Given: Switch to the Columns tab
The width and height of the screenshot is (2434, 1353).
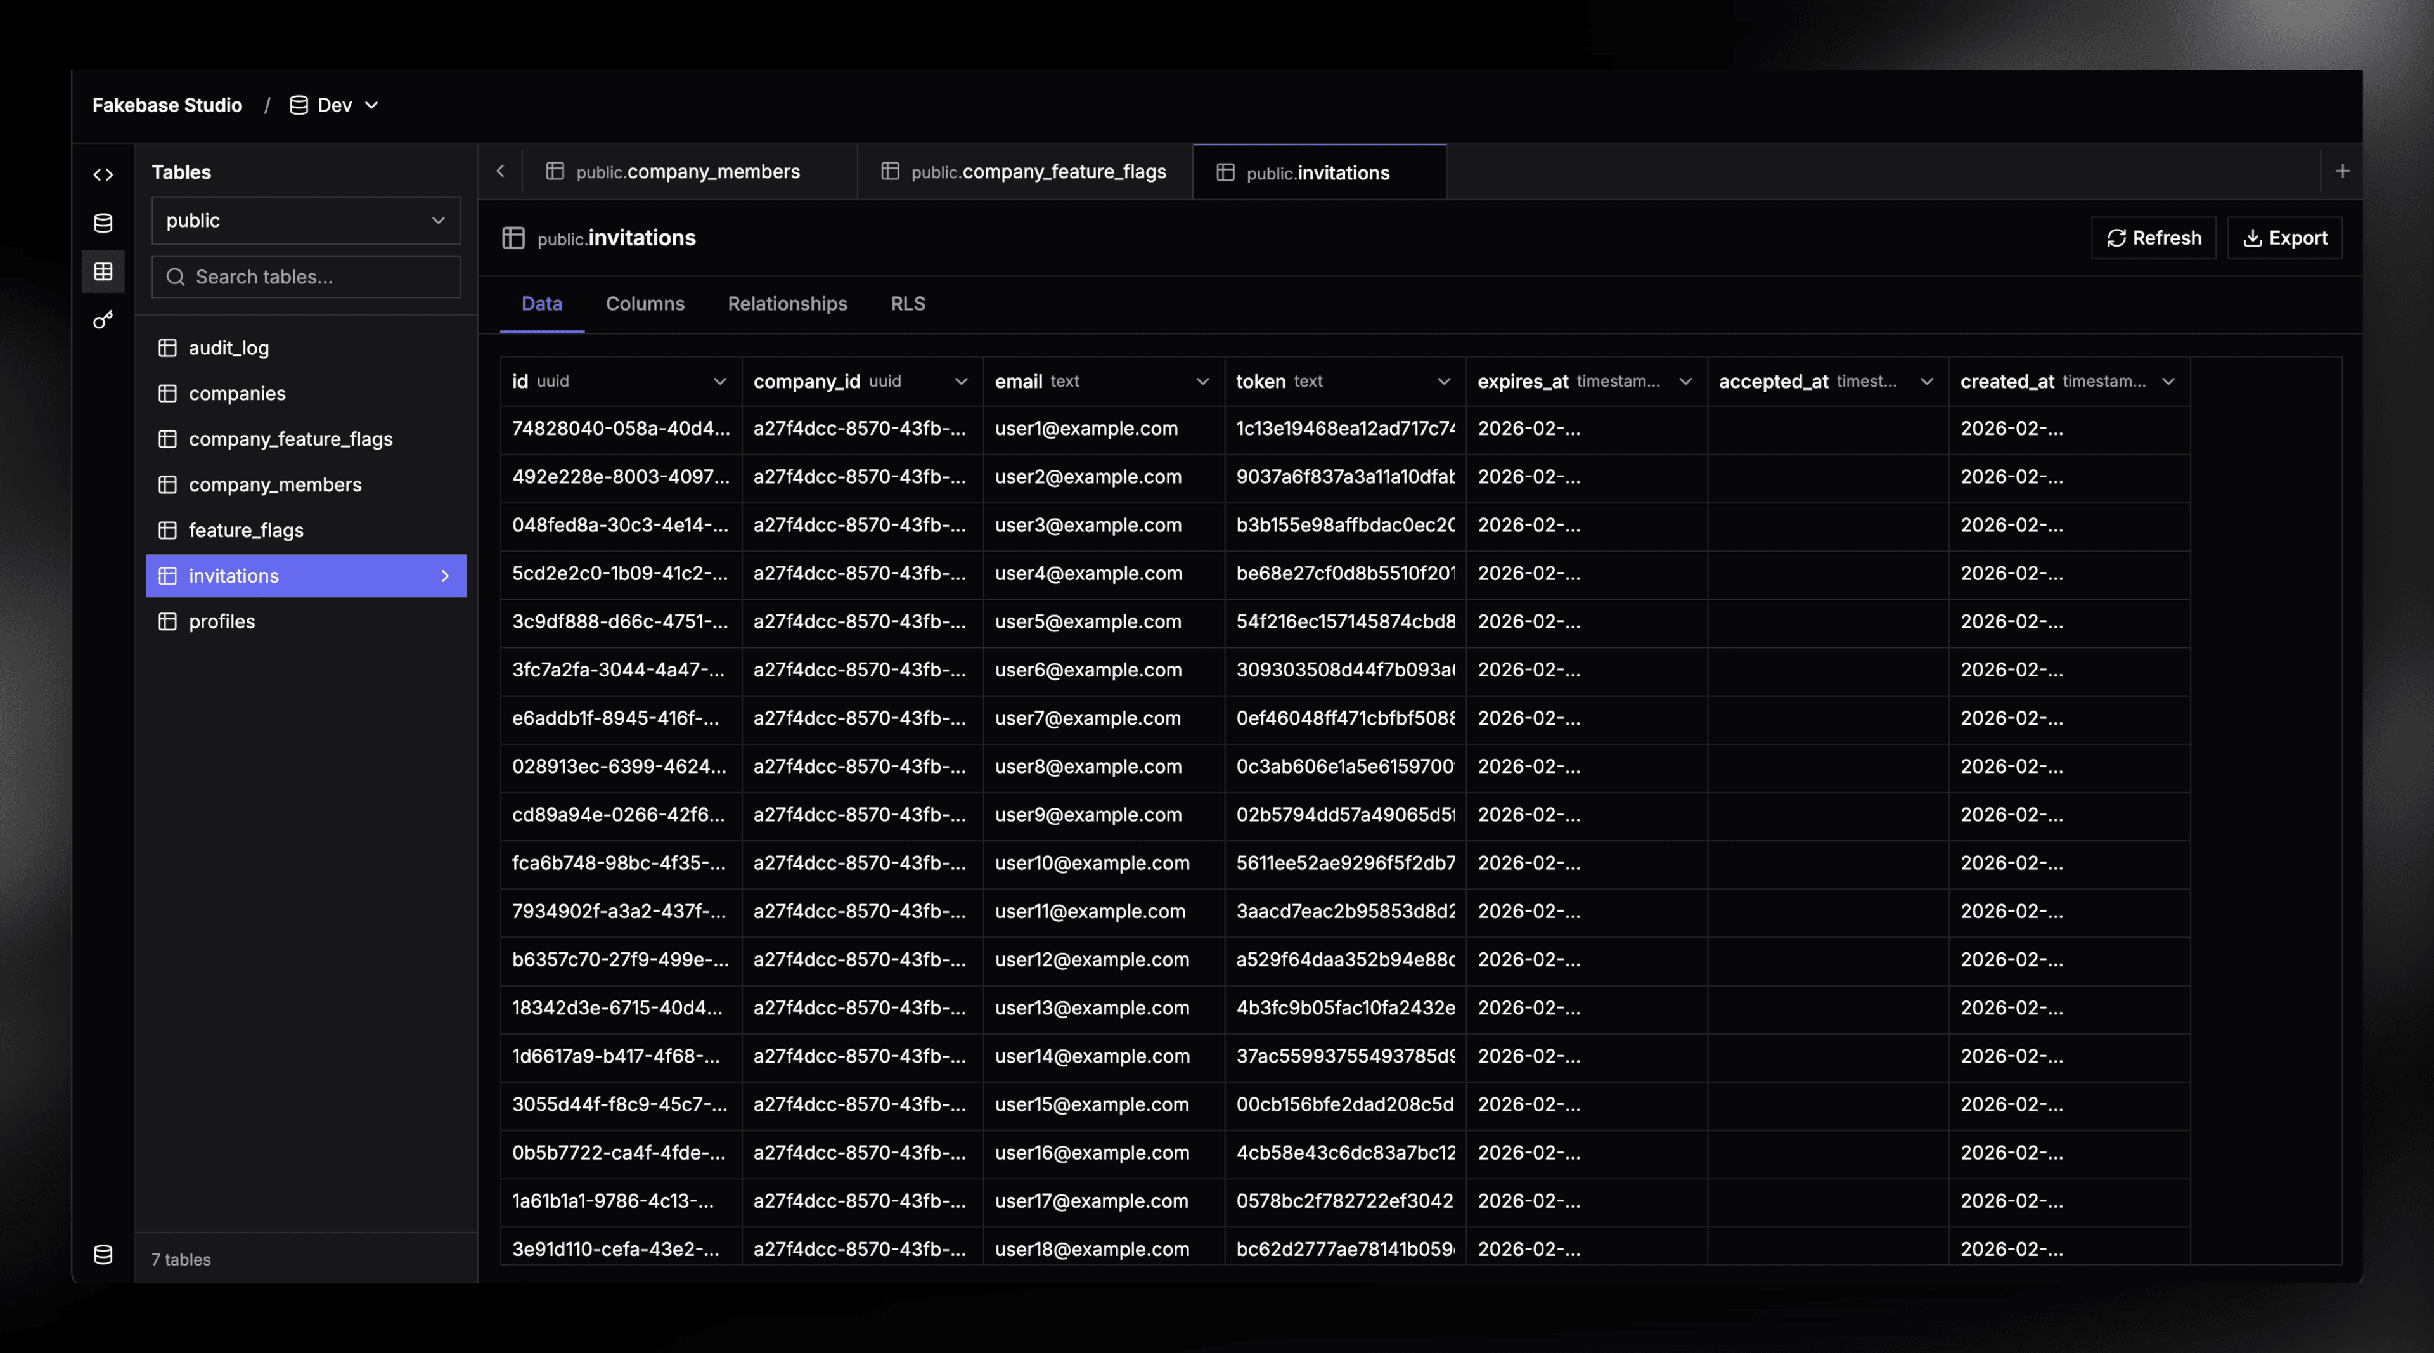Looking at the screenshot, I should coord(645,303).
